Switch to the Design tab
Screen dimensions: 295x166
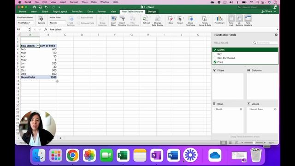click(x=152, y=12)
